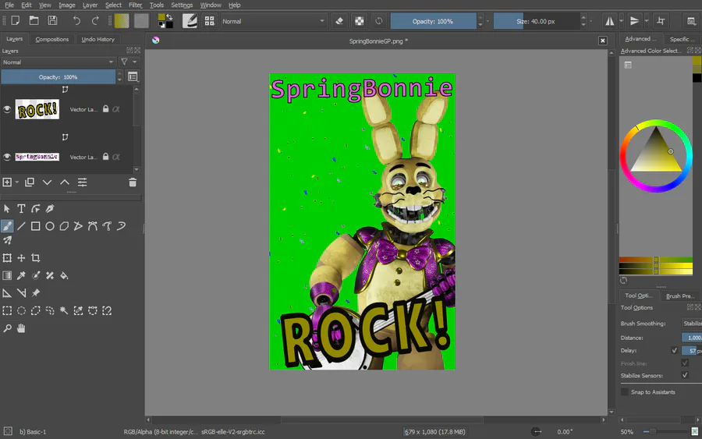
Task: Select the Zoom magnifier tool
Action: point(7,328)
